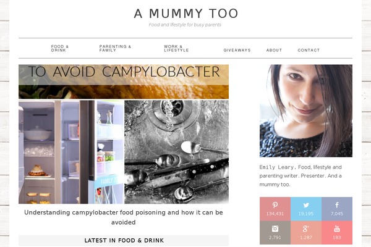Open the About page
This screenshot has width=371, height=247.
[x=274, y=50]
